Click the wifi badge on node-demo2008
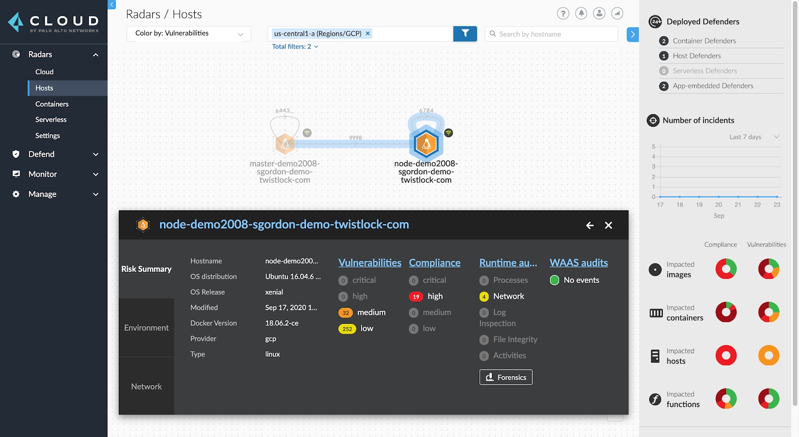This screenshot has height=437, width=799. [448, 133]
